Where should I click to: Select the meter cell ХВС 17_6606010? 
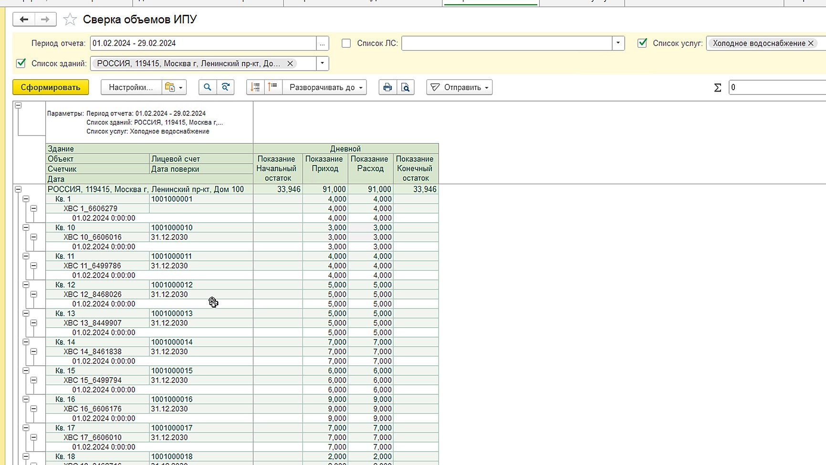click(97, 437)
